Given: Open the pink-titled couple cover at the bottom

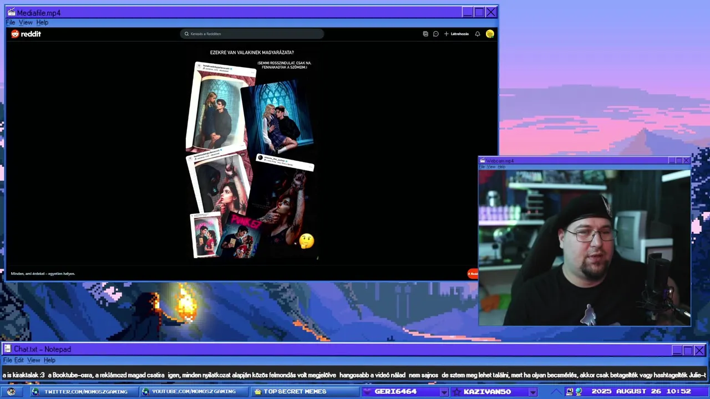Looking at the screenshot, I should 240,236.
